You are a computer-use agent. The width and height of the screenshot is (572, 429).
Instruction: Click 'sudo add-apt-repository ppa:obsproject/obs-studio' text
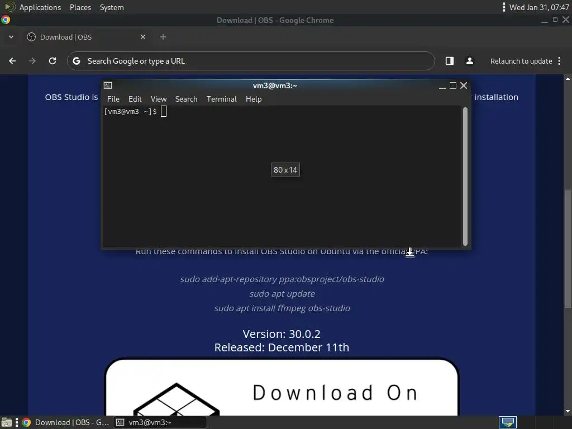click(282, 279)
